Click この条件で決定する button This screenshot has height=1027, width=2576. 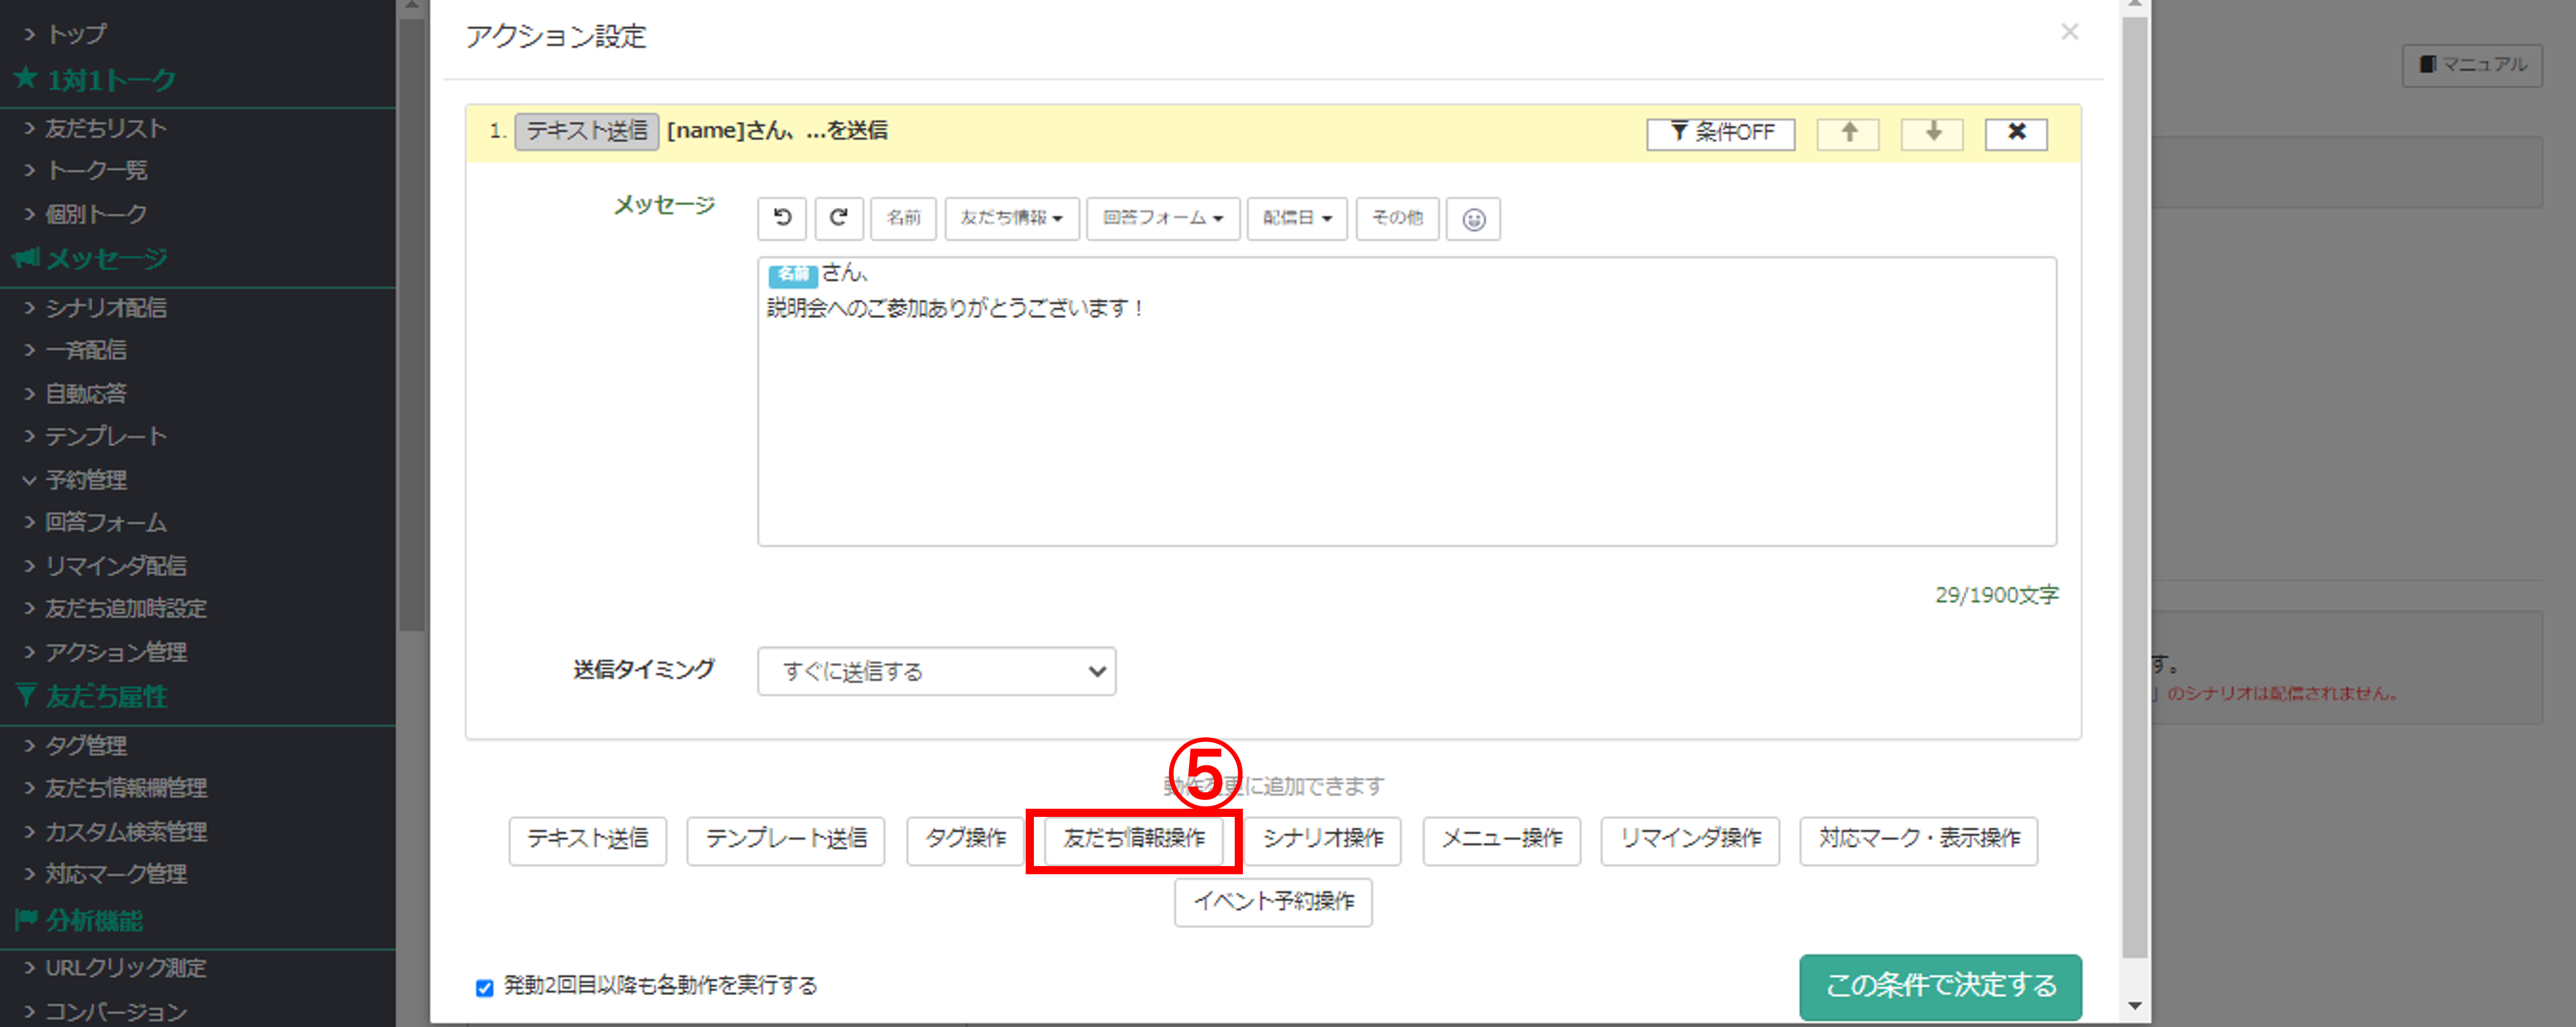tap(1941, 986)
